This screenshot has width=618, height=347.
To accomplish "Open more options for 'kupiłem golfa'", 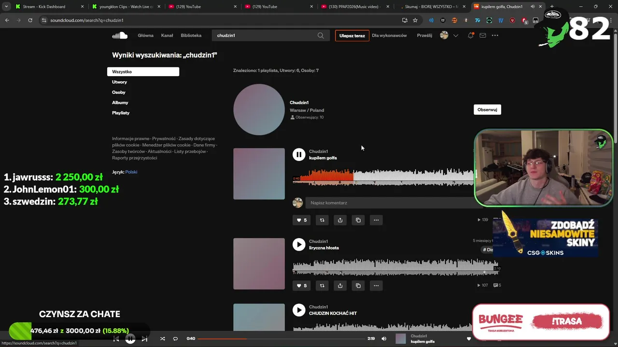I will [x=376, y=220].
